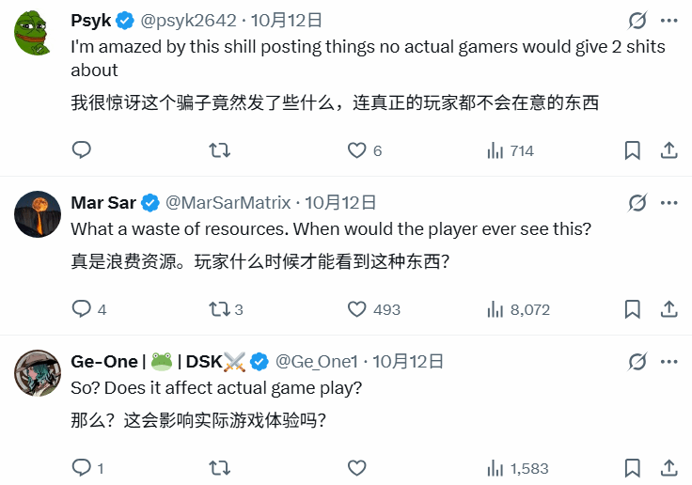Image resolution: width=692 pixels, height=485 pixels.
Task: Retweet Mar Sar's post with 3 reposts
Action: coord(219,309)
